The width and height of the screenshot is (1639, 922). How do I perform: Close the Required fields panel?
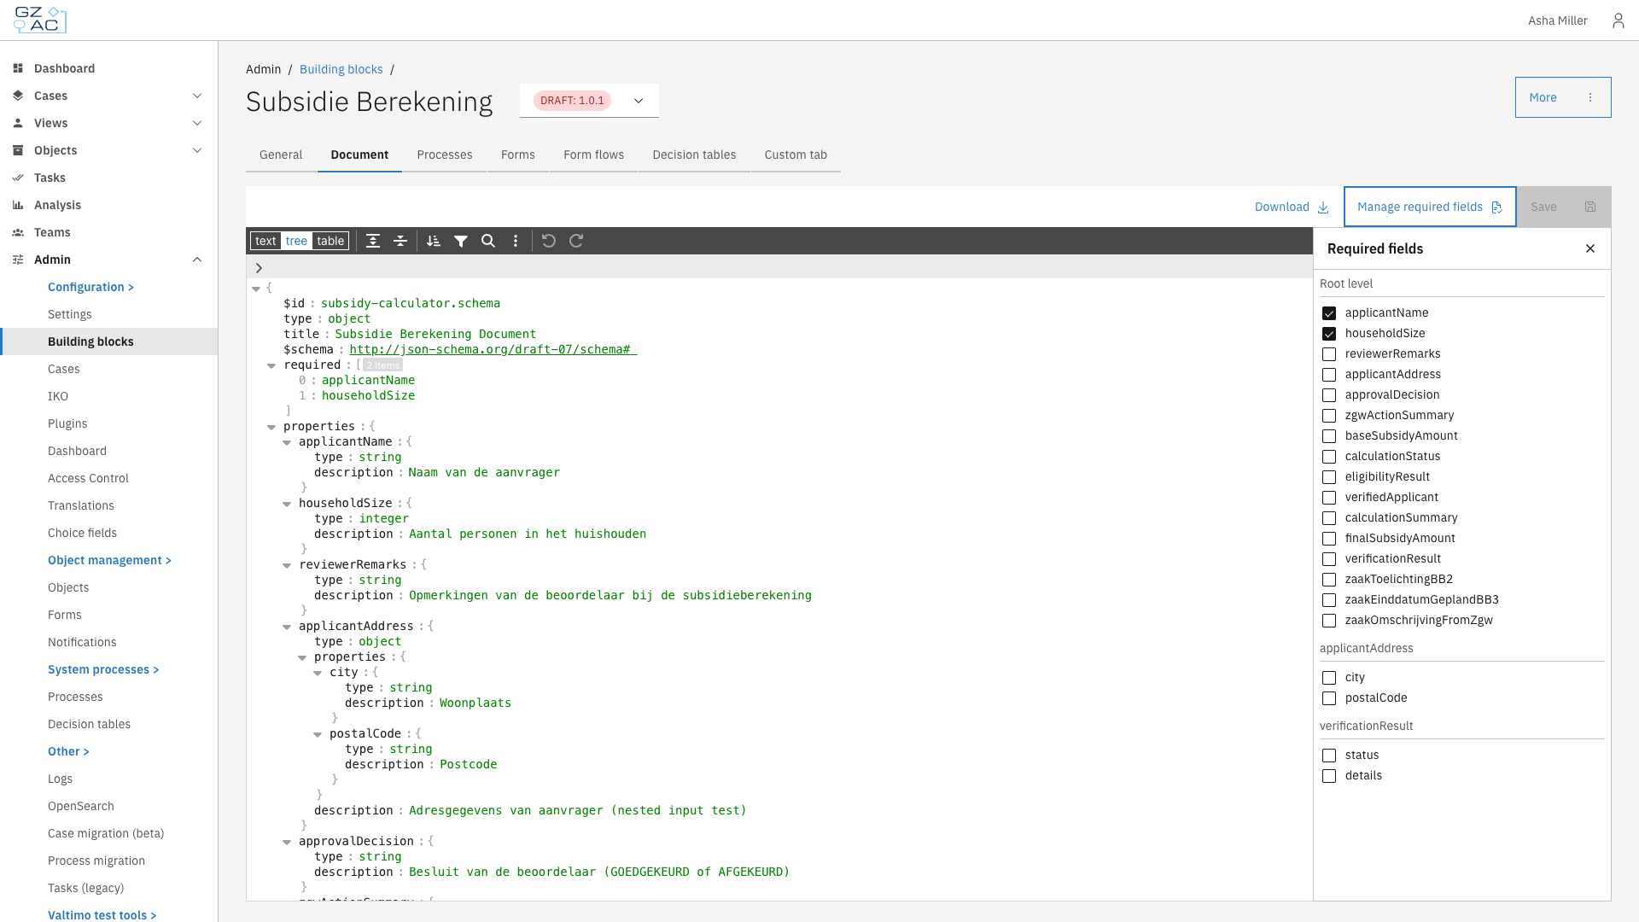point(1590,248)
